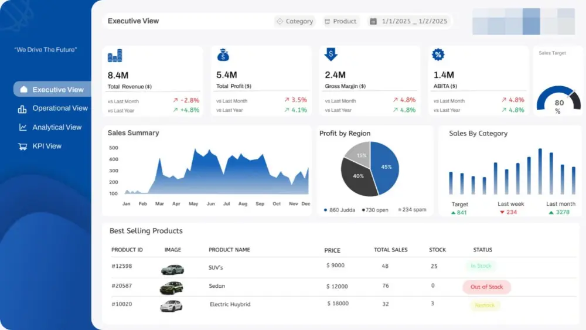Go to KPI View

(47, 146)
